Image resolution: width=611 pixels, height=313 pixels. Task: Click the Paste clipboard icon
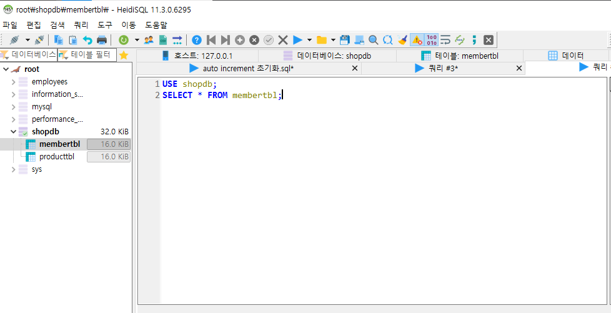point(73,40)
